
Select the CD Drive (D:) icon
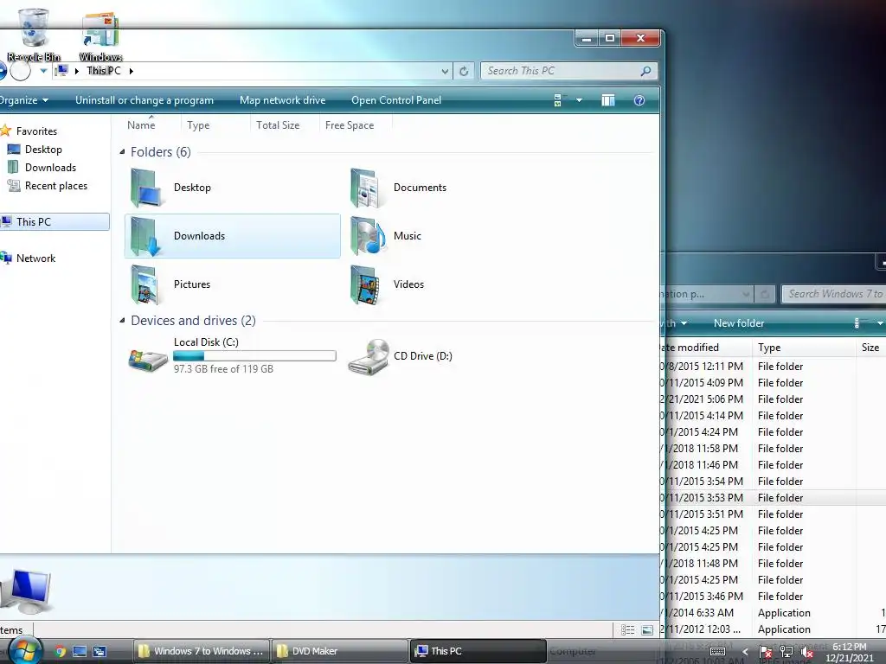pos(369,357)
